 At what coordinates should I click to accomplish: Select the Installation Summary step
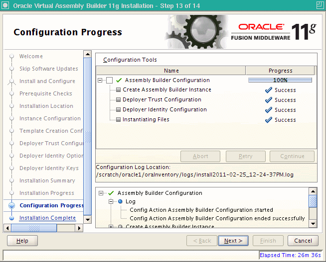coord(47,180)
